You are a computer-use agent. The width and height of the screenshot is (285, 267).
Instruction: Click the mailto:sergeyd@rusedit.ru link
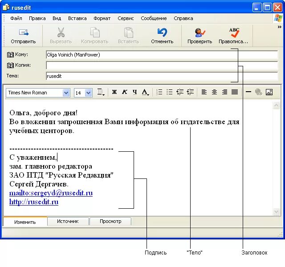[51, 193]
